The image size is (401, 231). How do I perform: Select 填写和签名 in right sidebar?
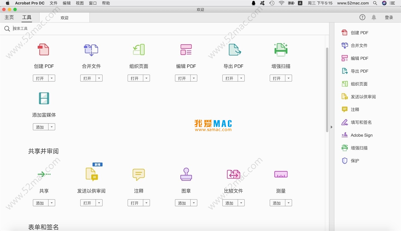(357, 122)
